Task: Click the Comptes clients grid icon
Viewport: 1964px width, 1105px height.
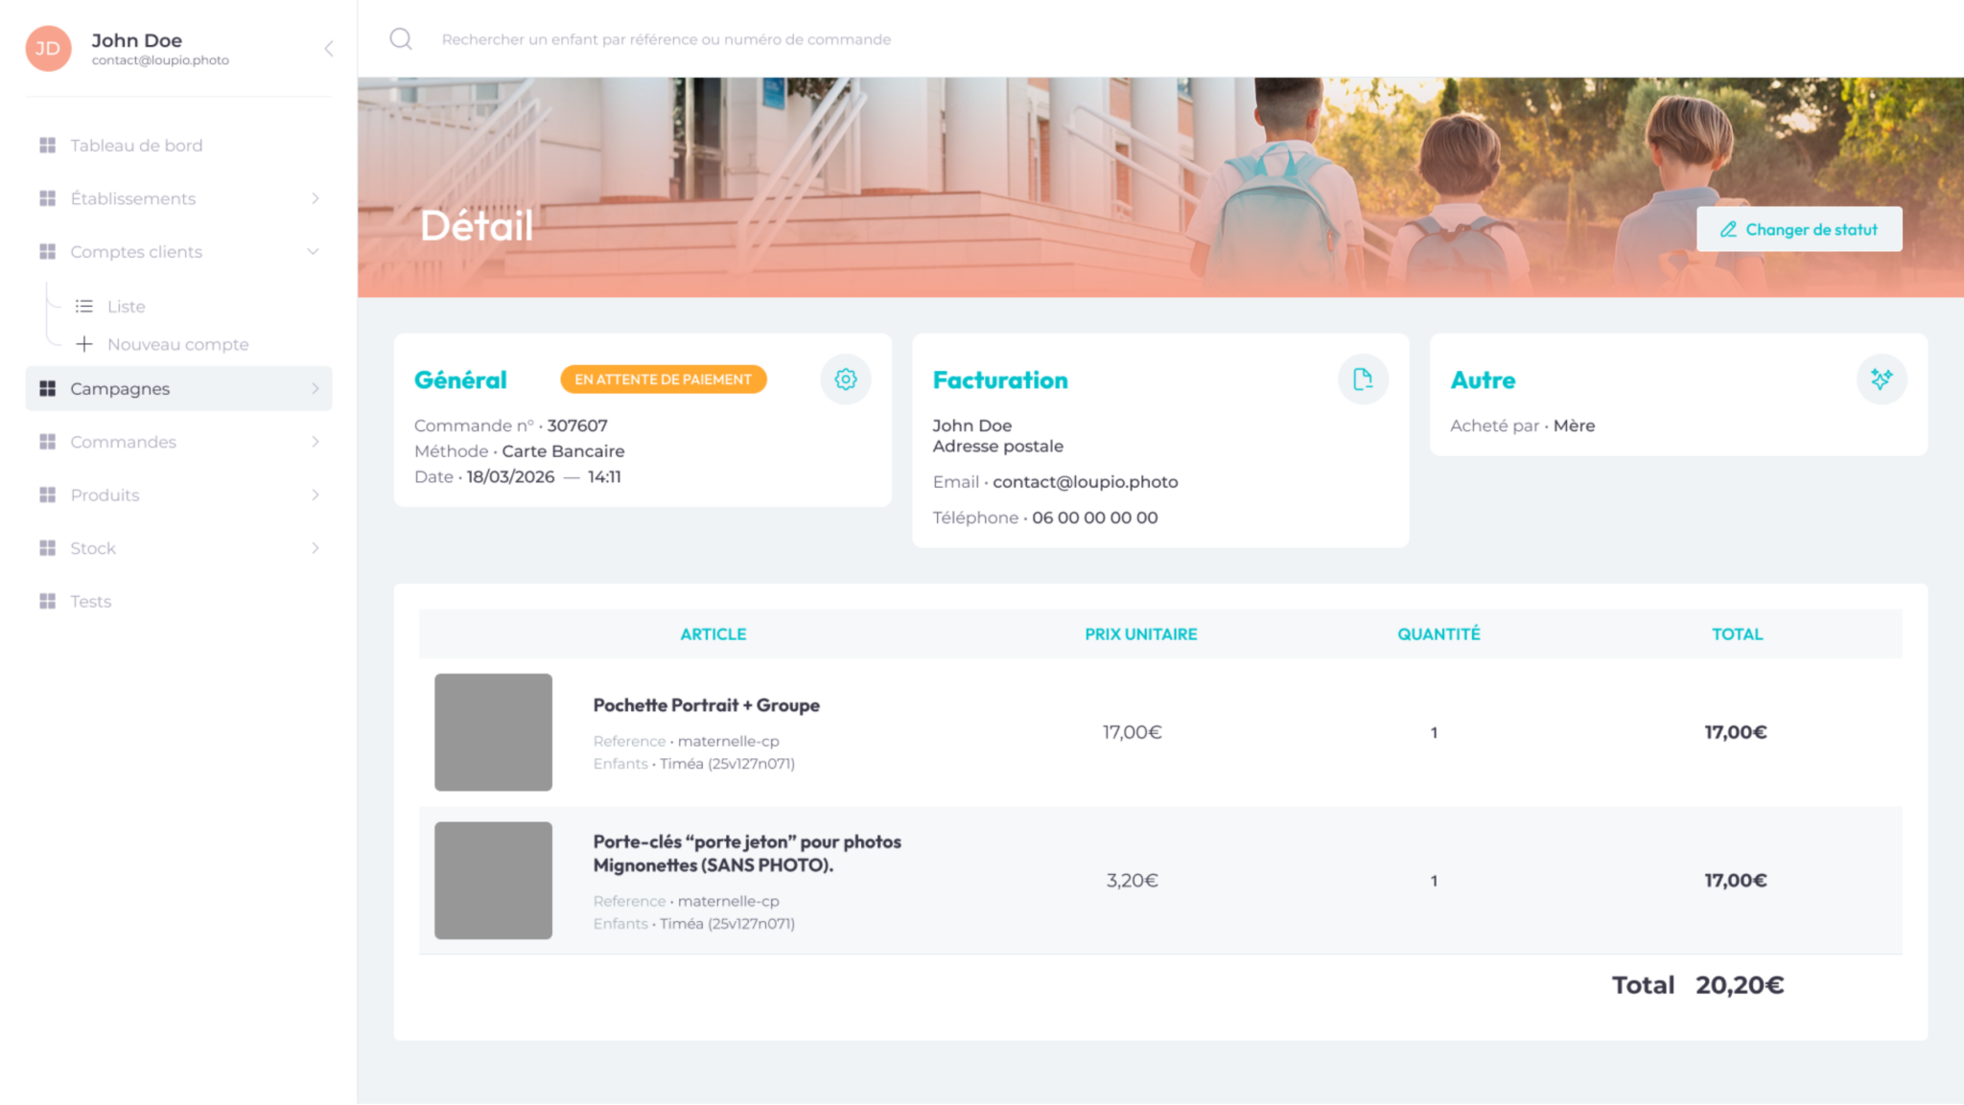Action: click(x=47, y=252)
